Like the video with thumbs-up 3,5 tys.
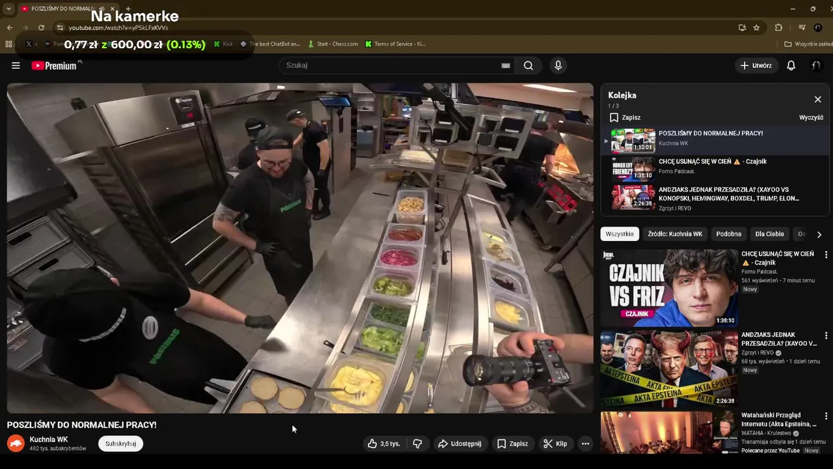 pos(383,444)
